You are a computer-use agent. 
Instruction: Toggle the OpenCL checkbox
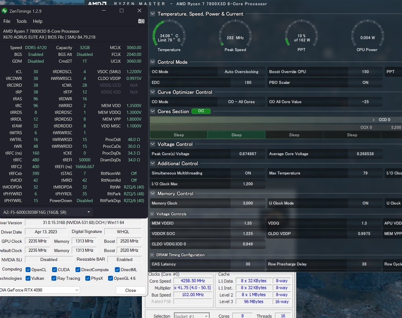coord(28,270)
